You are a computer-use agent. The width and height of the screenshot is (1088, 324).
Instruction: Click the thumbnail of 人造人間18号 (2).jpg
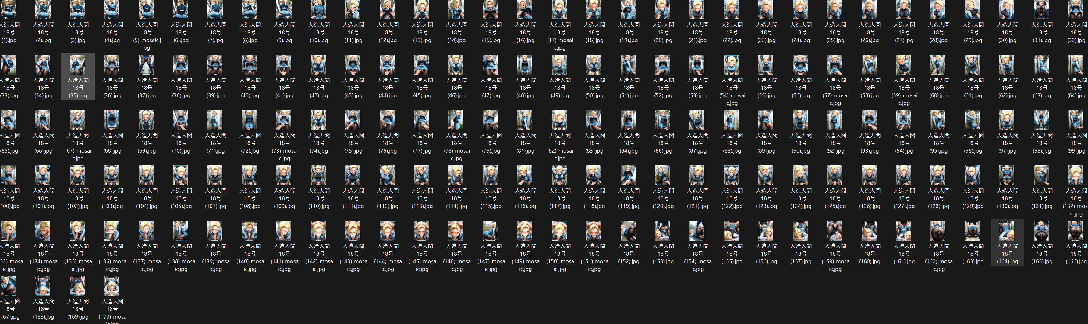pyautogui.click(x=43, y=10)
